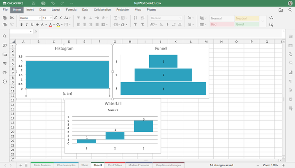Apply the Good cell style

click(x=246, y=24)
